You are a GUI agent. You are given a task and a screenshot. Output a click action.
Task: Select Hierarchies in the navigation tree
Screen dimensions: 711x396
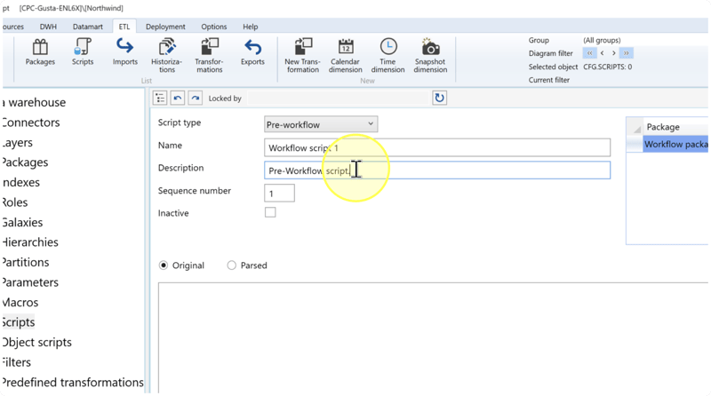(30, 242)
